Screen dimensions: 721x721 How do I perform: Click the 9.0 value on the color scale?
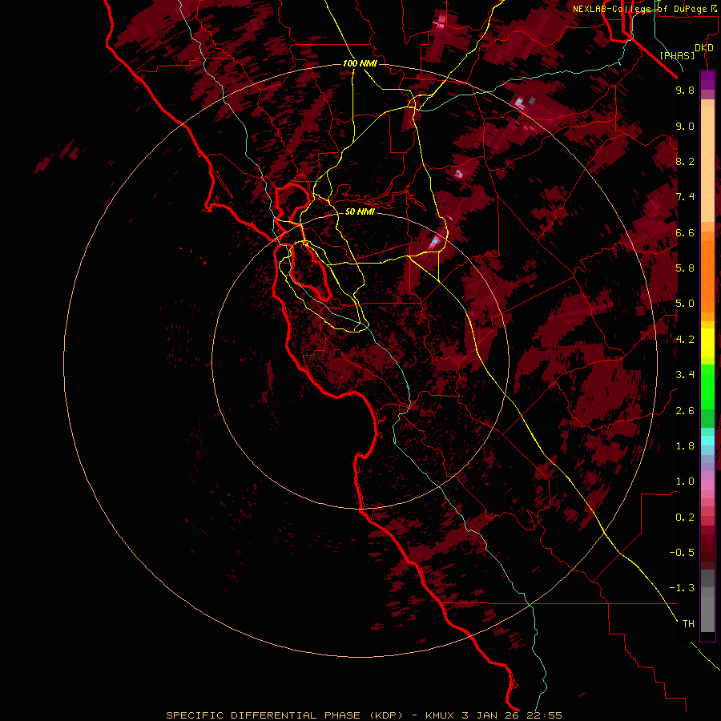point(685,126)
